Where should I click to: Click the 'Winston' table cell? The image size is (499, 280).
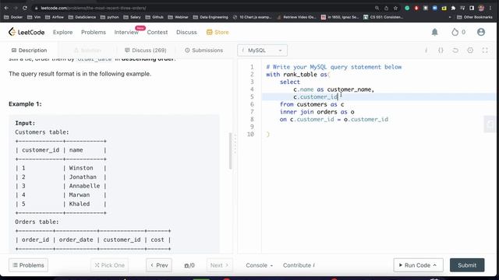(x=81, y=168)
